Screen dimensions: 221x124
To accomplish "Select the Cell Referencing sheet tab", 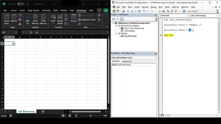I will (26, 112).
